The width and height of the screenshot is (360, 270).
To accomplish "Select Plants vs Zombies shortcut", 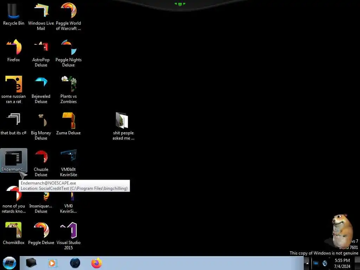I will coord(69,90).
